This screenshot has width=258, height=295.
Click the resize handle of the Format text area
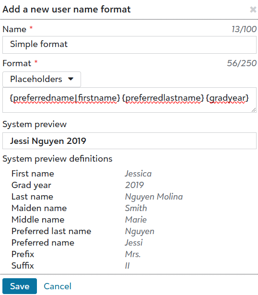pyautogui.click(x=254, y=110)
